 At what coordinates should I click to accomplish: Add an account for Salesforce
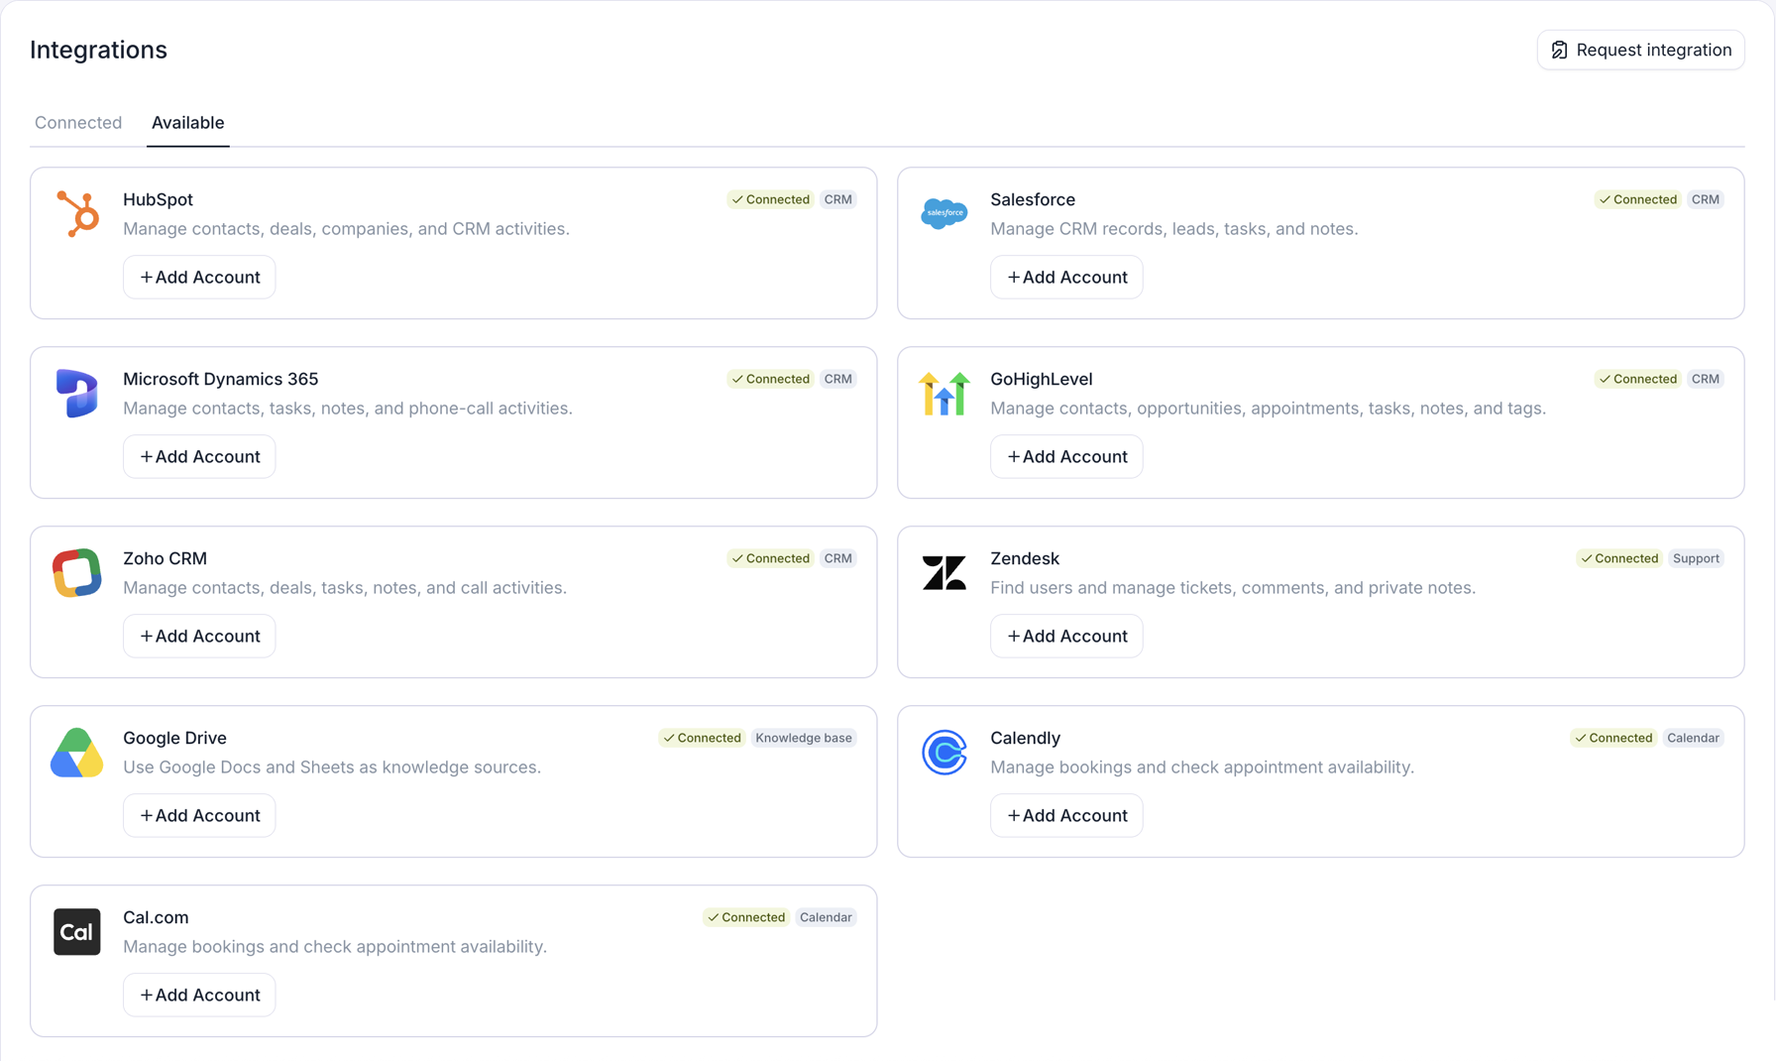[1066, 277]
